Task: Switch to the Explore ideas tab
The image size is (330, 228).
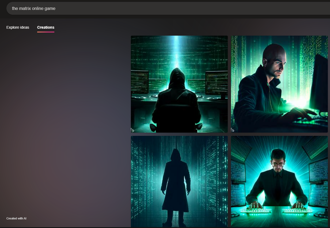Action: click(18, 27)
